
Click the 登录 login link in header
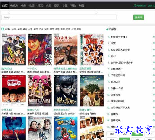pos(150,6)
